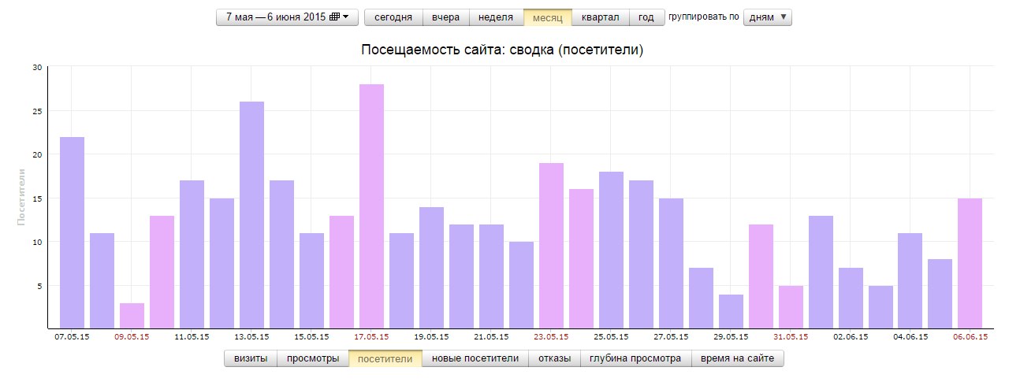Switch to the 'просмотры' metric tab
The image size is (1035, 382).
click(313, 359)
